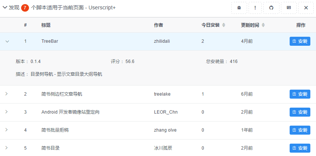The width and height of the screenshot is (316, 156).
Task: Expand details for 简书批量拒稿
Action: pos(6,130)
